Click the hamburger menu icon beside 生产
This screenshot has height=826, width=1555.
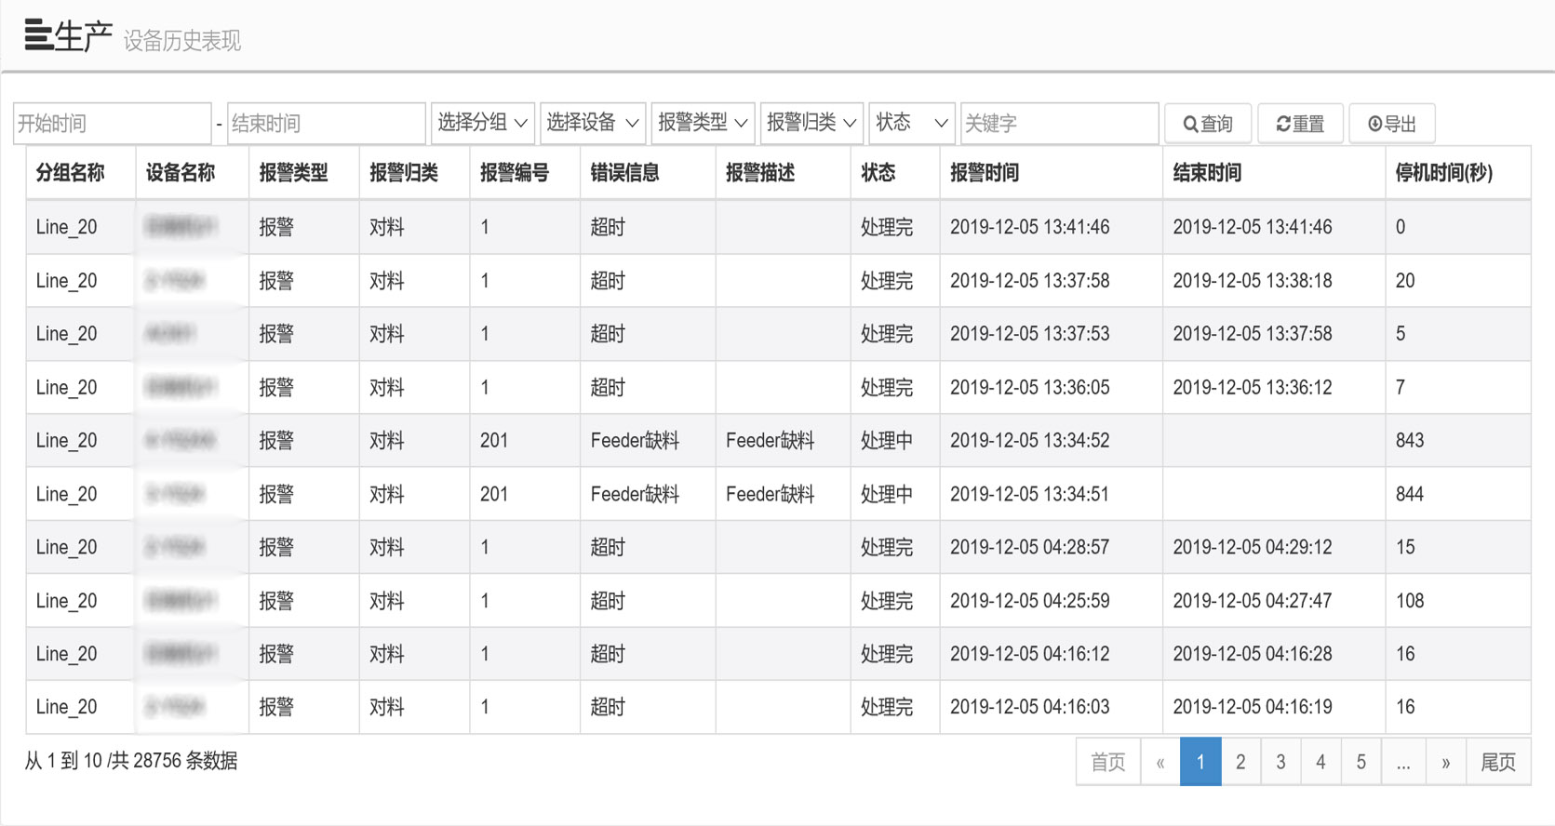[38, 35]
